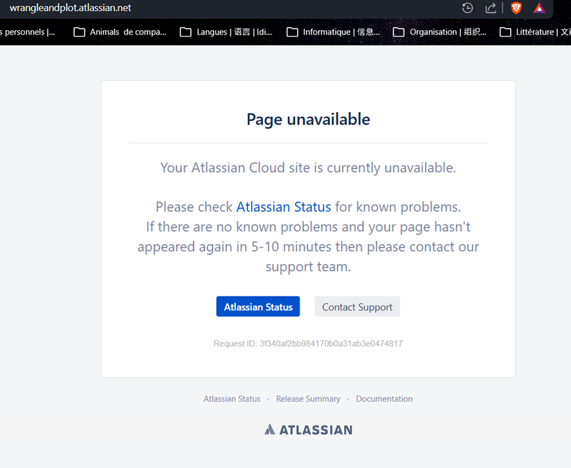Select the Request ID text
571x468 pixels.
coord(308,343)
